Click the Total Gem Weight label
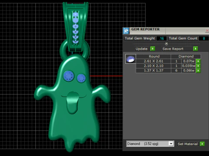This screenshot has width=209, height=156. [140, 39]
